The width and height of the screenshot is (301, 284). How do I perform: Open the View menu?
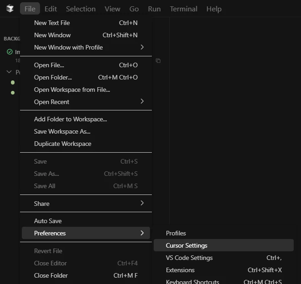(112, 9)
